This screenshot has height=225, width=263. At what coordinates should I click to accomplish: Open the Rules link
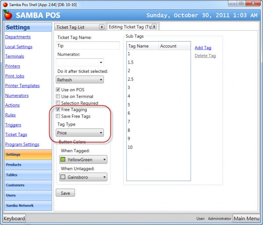10,115
